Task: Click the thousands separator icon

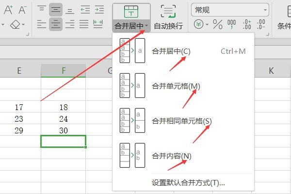Action: click(231, 24)
